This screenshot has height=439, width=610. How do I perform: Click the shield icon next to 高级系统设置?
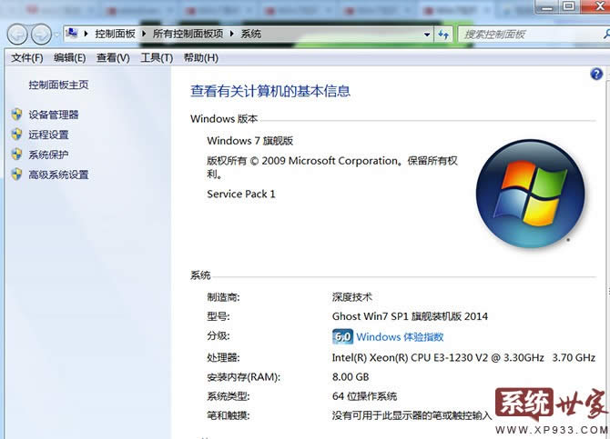(15, 175)
